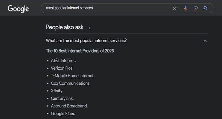Click the Google logo
Image resolution: width=222 pixels, height=119 pixels.
pyautogui.click(x=18, y=9)
